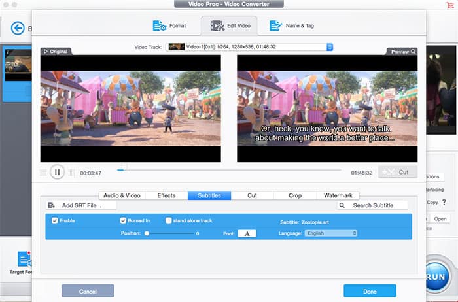The image size is (458, 302).
Task: Click the Cut scissors button beside timeline
Action: [x=398, y=172]
